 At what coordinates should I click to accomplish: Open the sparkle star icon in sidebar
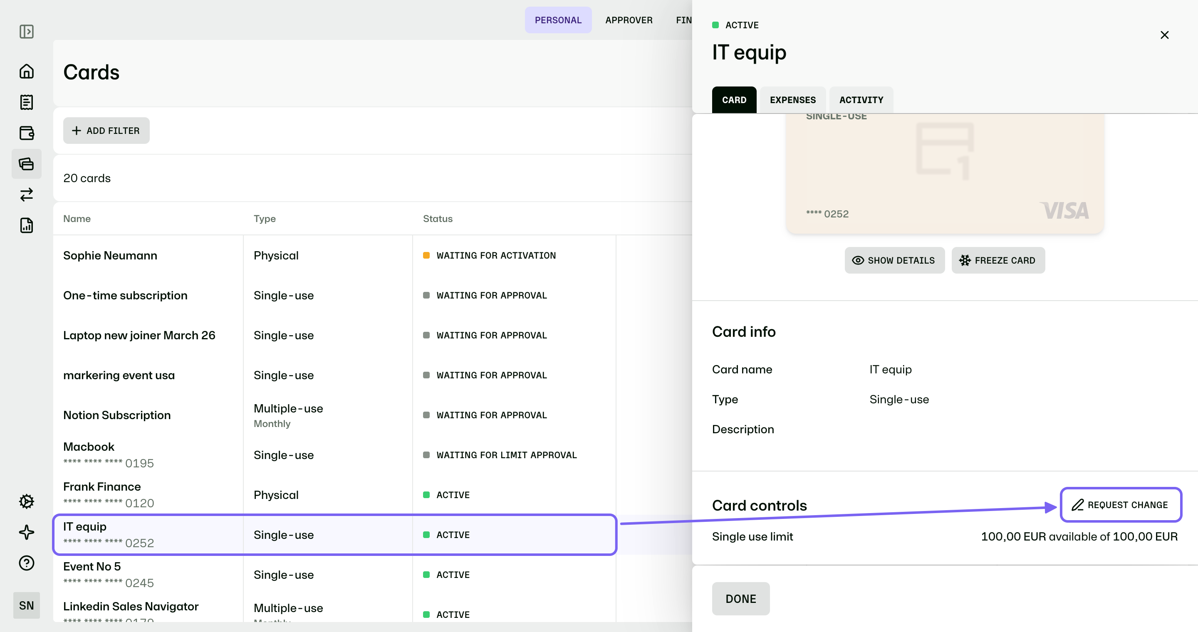point(27,532)
